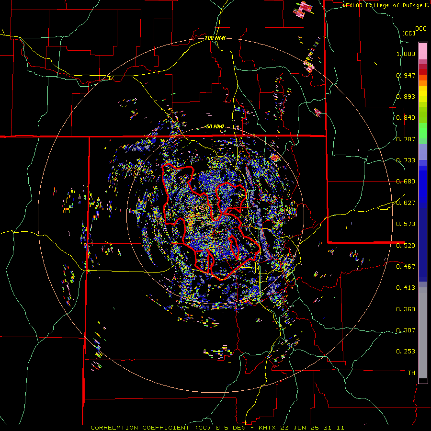Viewport: 431px width, 431px height.
Task: Click the 01:11 time stamp
Action: (333, 428)
